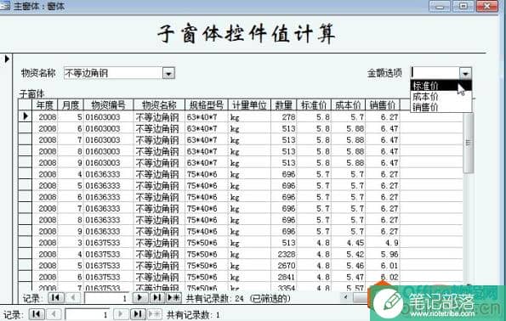
Task: Click sales price cell 4.9
Action: (383, 243)
